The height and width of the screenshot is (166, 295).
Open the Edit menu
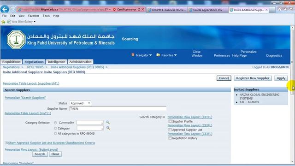point(12,16)
